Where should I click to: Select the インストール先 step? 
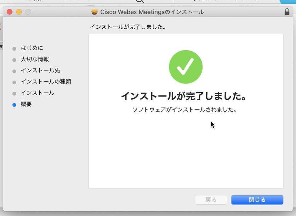(x=40, y=70)
